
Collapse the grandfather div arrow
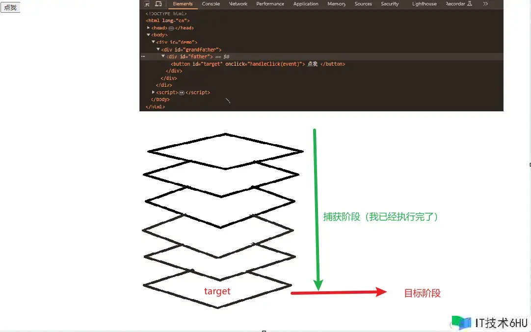pos(158,49)
